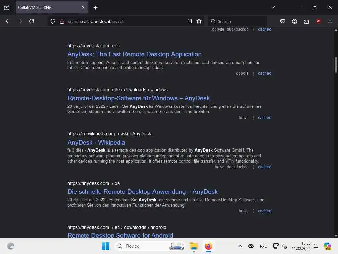
Task: Open clock showing 15:55 11.08.2024
Action: point(301,246)
